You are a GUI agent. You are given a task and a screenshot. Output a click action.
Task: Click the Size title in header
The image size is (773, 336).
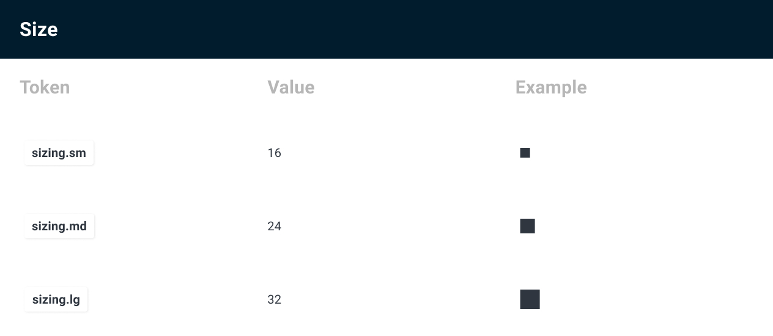(39, 29)
